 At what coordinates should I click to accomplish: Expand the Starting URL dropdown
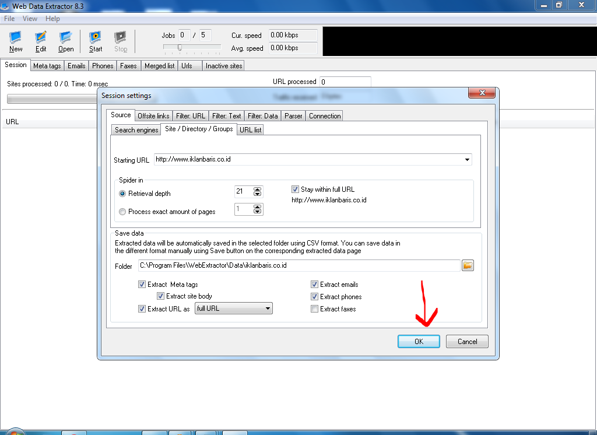[467, 160]
